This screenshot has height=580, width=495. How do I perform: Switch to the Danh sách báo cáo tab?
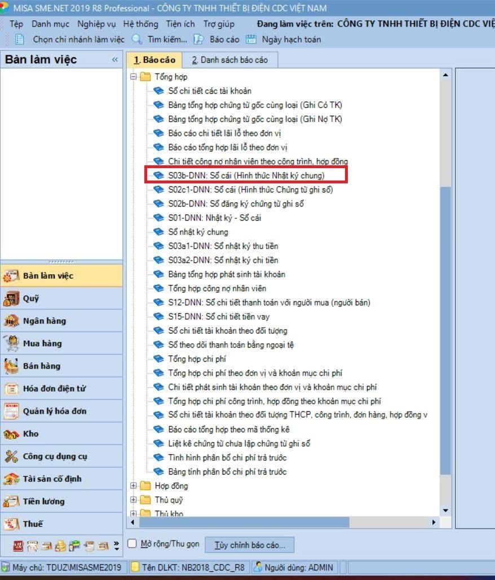[229, 60]
